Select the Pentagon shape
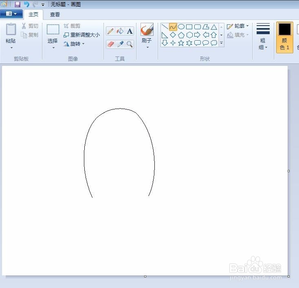299x288 pixels. coord(181,35)
